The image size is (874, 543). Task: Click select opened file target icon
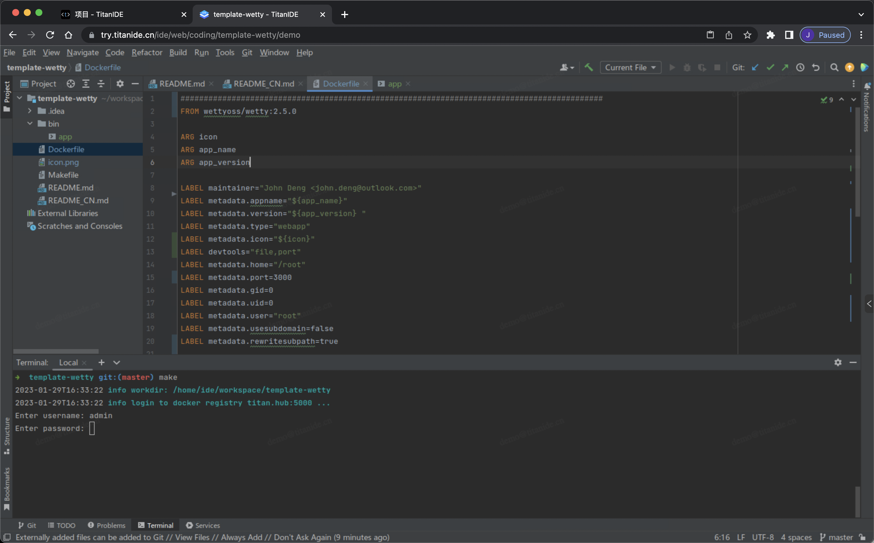pos(71,84)
